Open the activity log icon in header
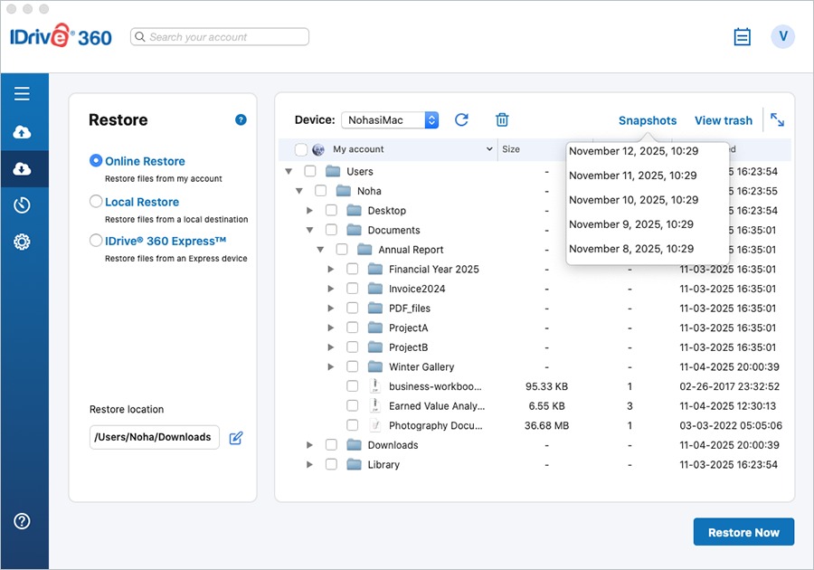Screen dimensions: 814x570 tap(742, 37)
